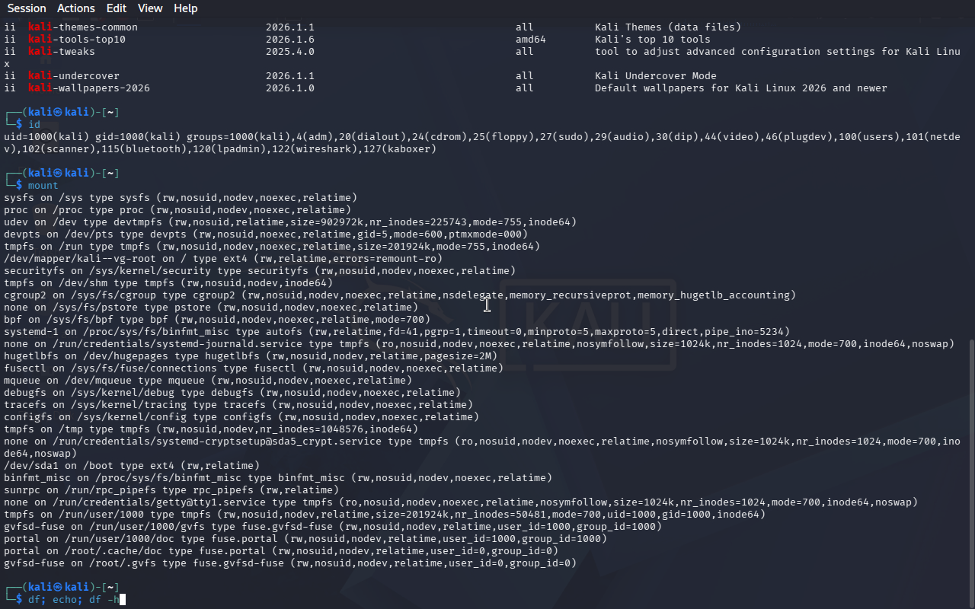Place cursor in 'df; echo; df -h' command line

coord(73,600)
